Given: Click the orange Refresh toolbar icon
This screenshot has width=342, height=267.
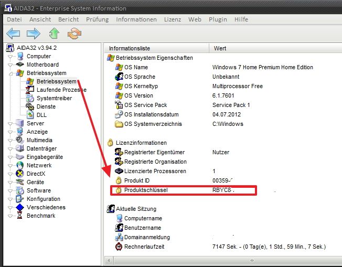Looking at the screenshot, I should click(75, 34).
